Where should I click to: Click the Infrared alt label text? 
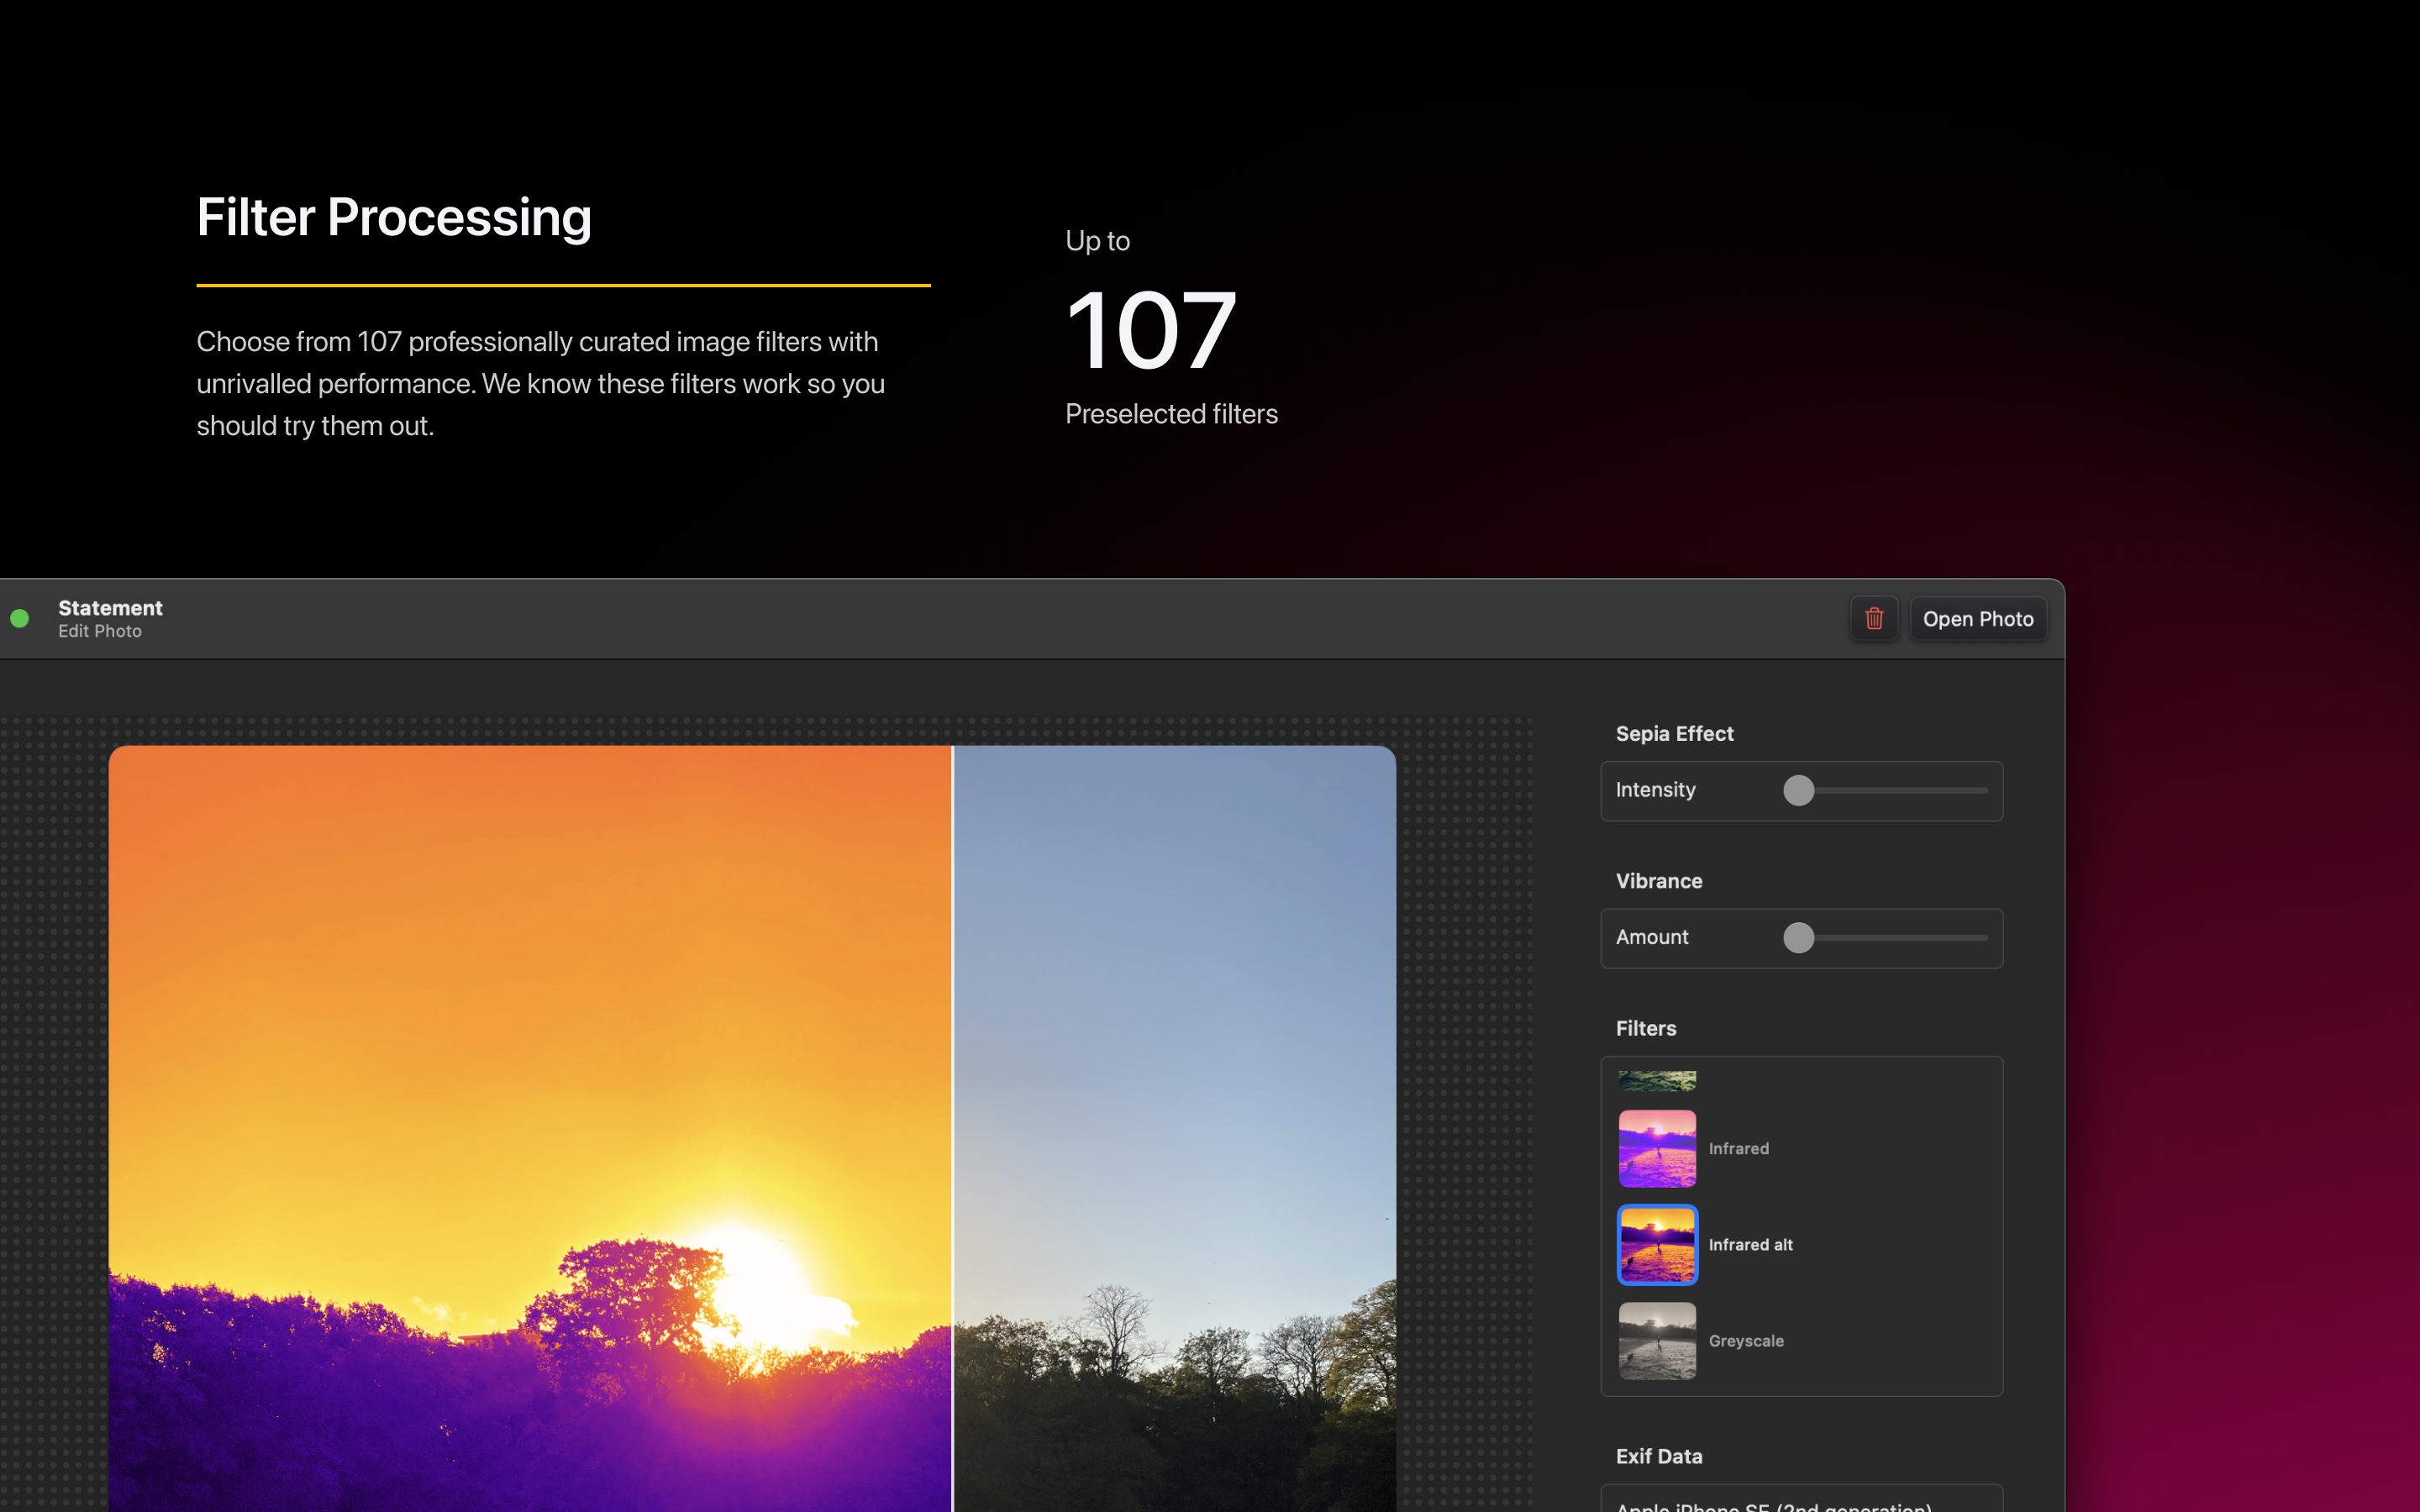tap(1750, 1245)
